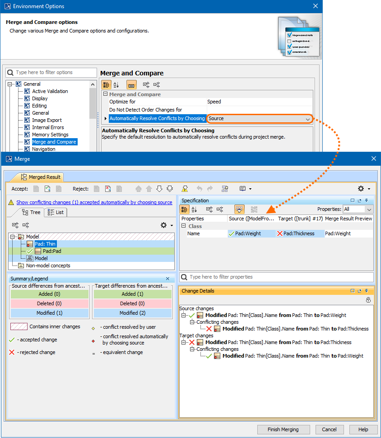Click the yellow highlighted filter icon in Specification
The width and height of the screenshot is (381, 438).
pos(239,210)
